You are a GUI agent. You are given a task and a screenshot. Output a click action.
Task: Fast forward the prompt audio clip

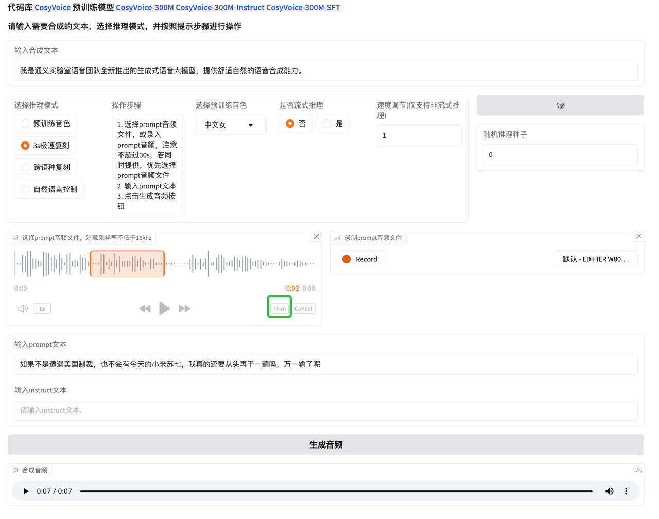pyautogui.click(x=184, y=308)
